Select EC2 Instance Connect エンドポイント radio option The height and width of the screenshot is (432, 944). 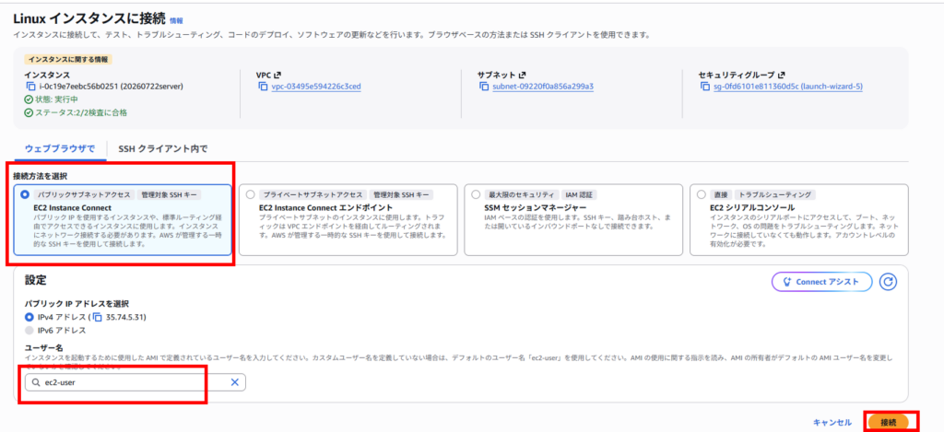point(251,195)
